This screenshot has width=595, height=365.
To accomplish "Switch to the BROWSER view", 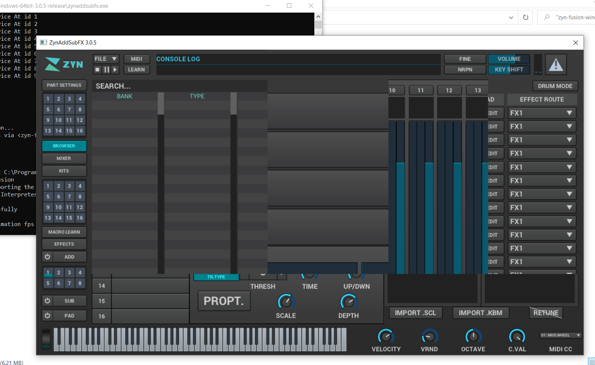I will click(64, 146).
